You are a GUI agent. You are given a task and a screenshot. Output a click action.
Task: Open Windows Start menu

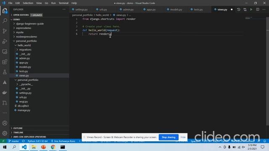point(5,147)
